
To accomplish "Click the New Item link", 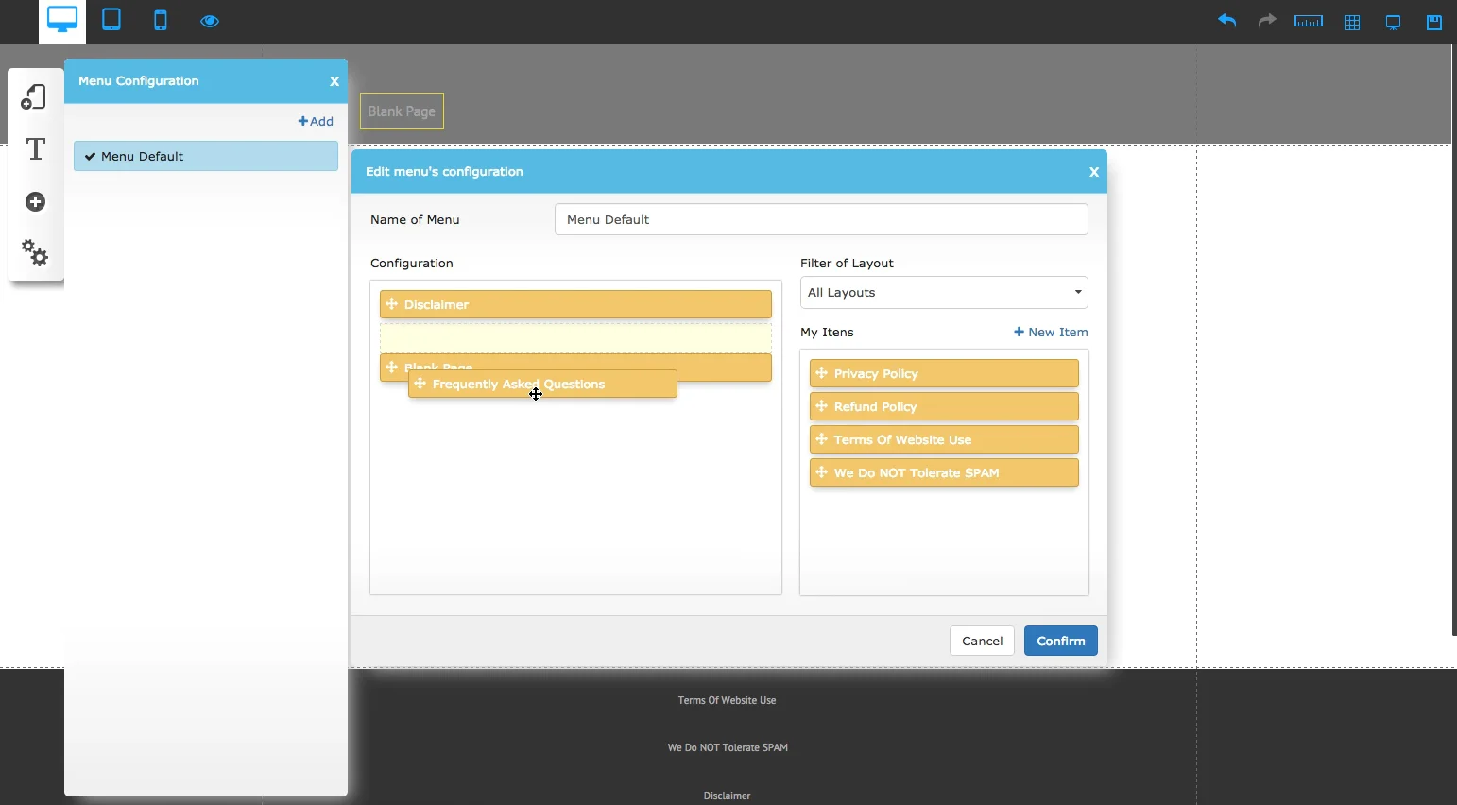I will point(1051,333).
